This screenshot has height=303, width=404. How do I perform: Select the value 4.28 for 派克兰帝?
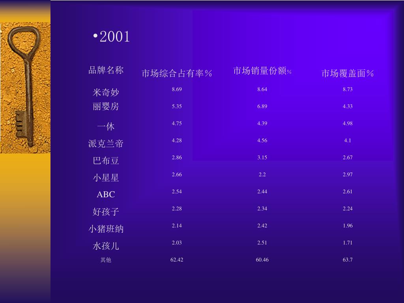(177, 140)
